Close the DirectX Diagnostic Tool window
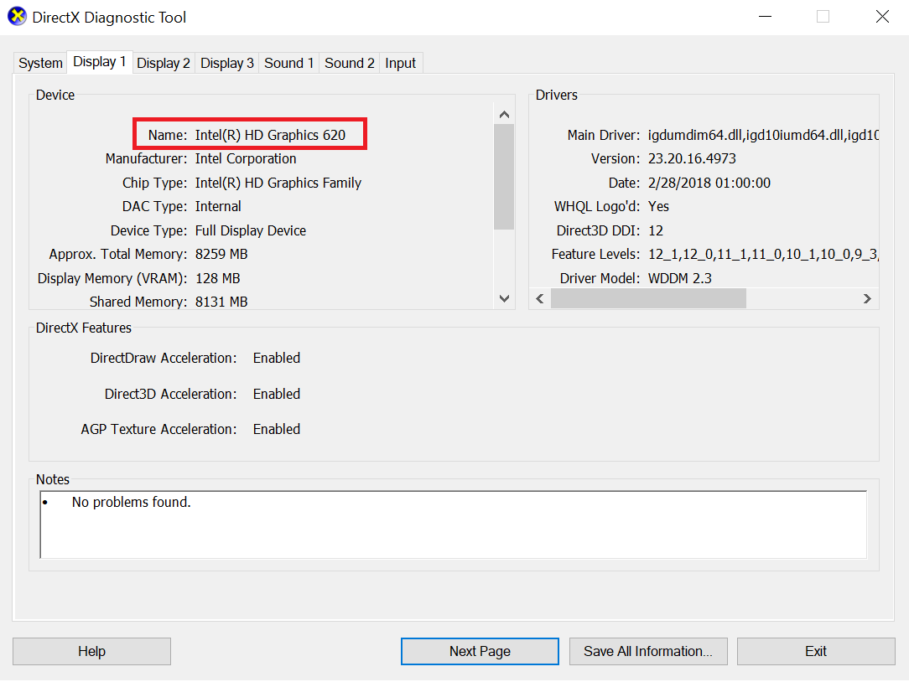 [x=882, y=16]
